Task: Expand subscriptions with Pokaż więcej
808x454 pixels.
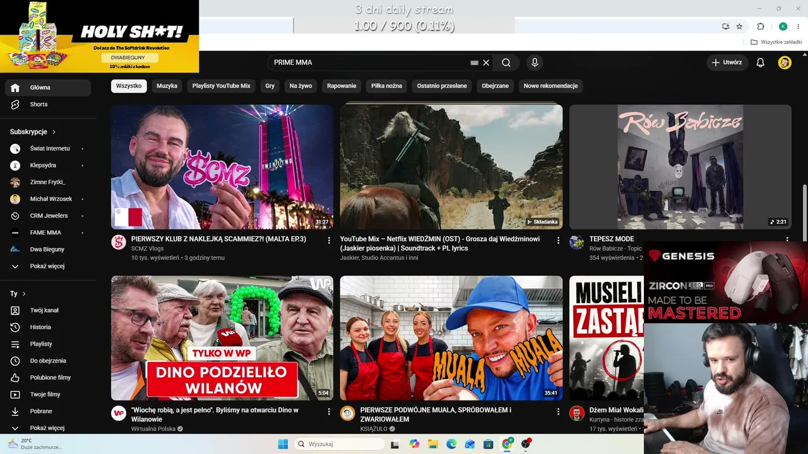Action: (48, 266)
